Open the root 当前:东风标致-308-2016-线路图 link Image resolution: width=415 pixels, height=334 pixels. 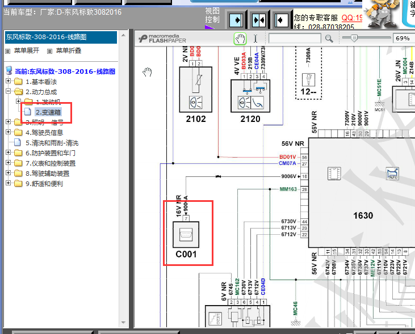coord(65,71)
